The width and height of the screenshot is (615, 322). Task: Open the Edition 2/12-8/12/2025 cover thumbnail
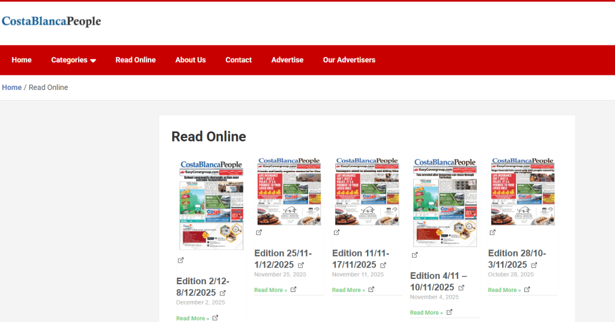coord(211,204)
